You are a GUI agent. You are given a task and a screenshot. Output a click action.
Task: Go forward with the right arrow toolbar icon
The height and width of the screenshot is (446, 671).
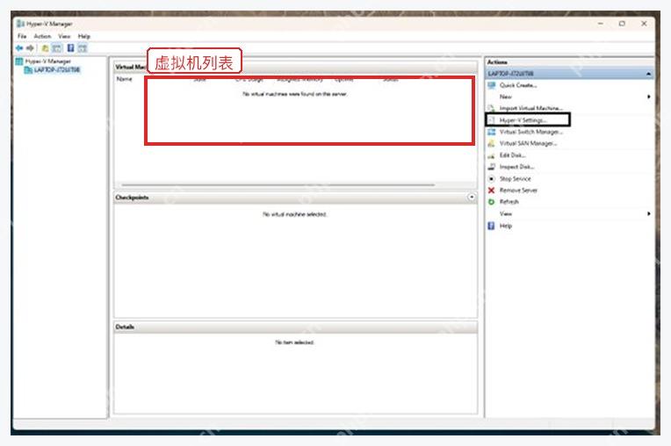coord(30,48)
